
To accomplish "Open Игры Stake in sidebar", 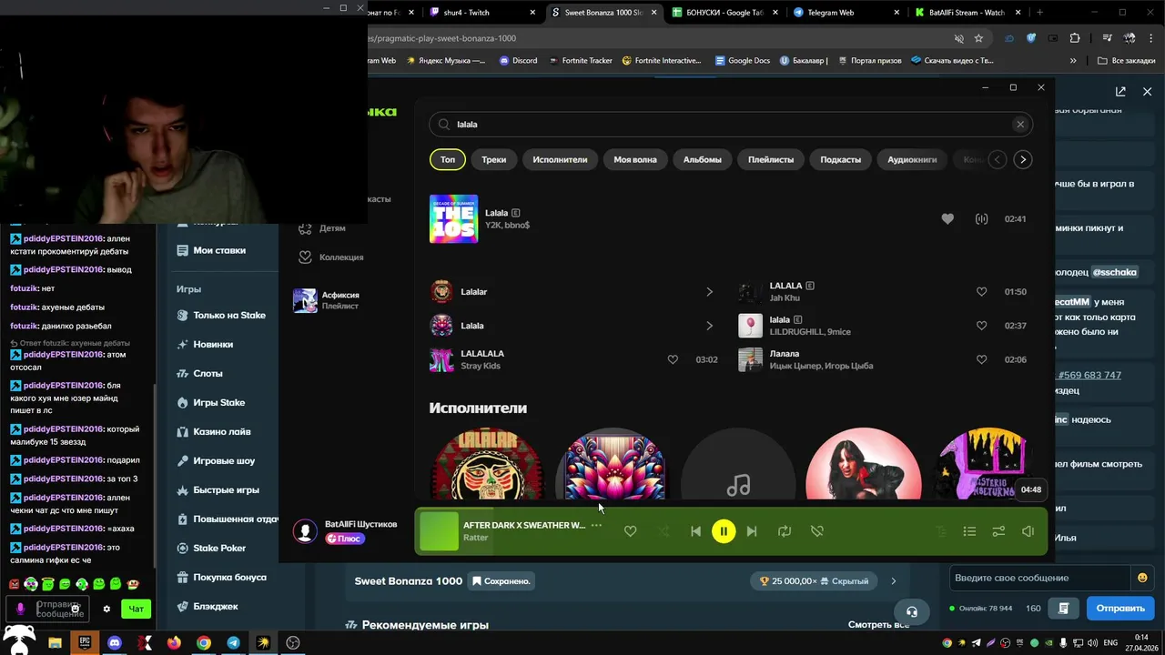I will click(210, 403).
